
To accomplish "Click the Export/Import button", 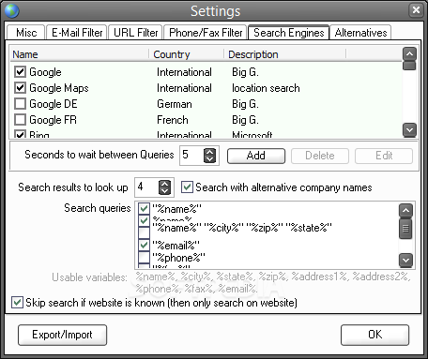I will [x=62, y=335].
